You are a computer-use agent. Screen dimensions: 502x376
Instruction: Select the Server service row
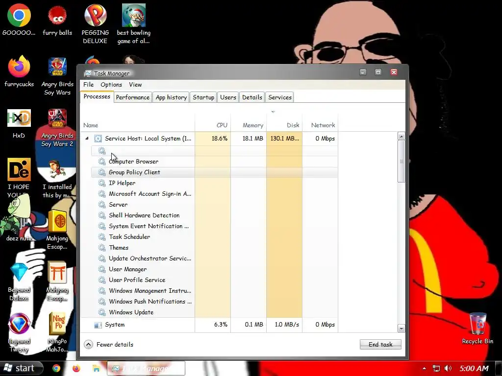(x=214, y=205)
